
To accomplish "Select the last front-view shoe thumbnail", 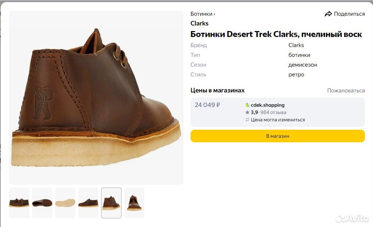I will (134, 203).
